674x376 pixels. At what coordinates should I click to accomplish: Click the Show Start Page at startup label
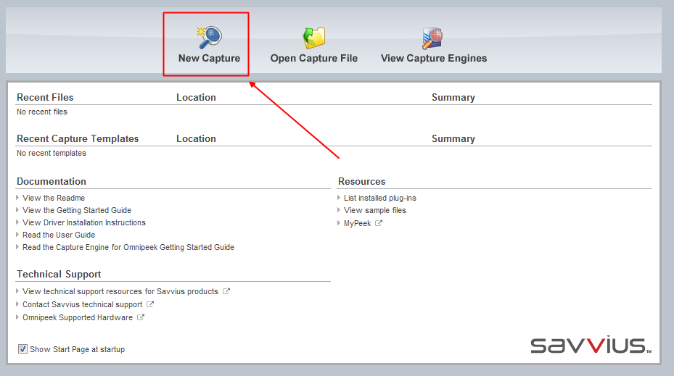pyautogui.click(x=78, y=349)
